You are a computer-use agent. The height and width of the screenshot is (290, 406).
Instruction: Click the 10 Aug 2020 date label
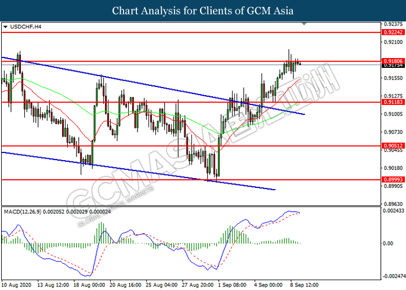16,285
